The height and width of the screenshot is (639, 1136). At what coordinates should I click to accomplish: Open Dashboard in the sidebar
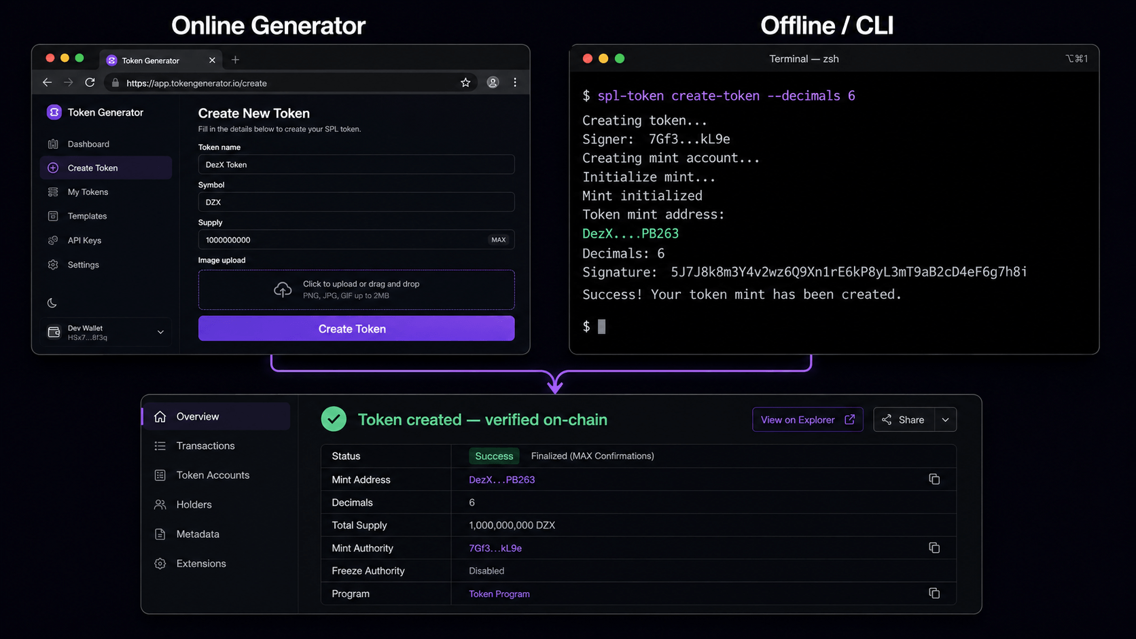[x=105, y=144]
